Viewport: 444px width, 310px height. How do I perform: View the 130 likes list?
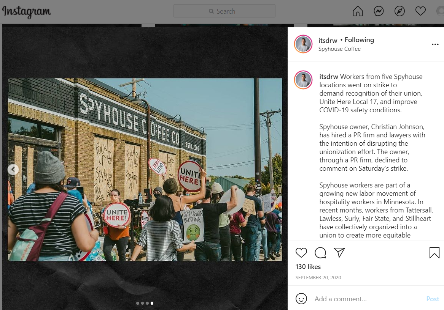308,267
